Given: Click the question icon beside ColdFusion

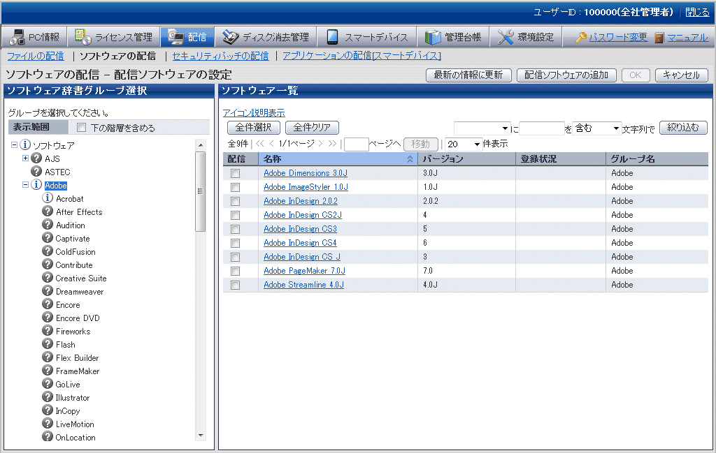Looking at the screenshot, I should (x=48, y=251).
